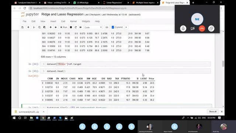The width and height of the screenshot is (236, 133).
Task: Click '506 rows × 13 columns' text
Action: [x=53, y=57]
